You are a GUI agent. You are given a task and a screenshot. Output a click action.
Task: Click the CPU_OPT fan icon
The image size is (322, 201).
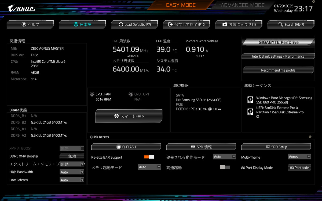point(131,94)
